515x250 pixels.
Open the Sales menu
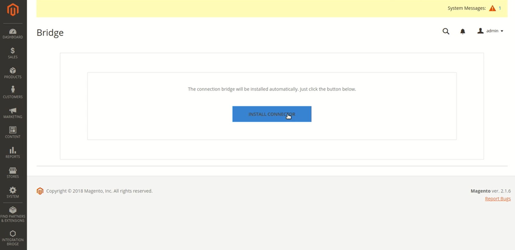(x=13, y=53)
